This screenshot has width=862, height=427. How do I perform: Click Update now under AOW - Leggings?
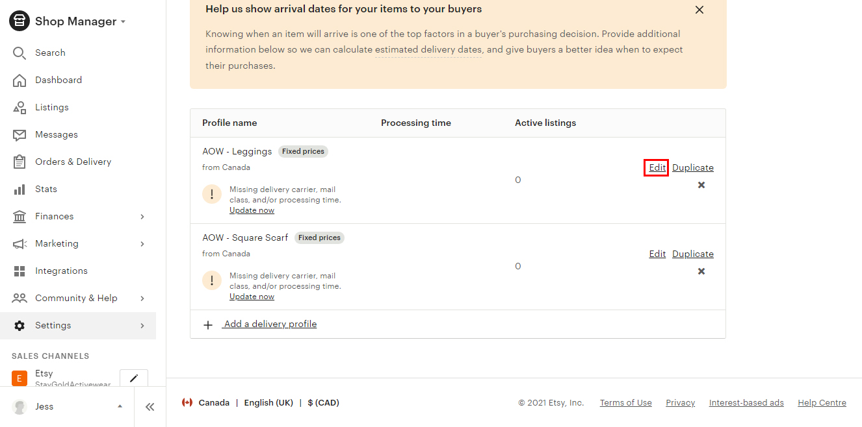pyautogui.click(x=252, y=210)
